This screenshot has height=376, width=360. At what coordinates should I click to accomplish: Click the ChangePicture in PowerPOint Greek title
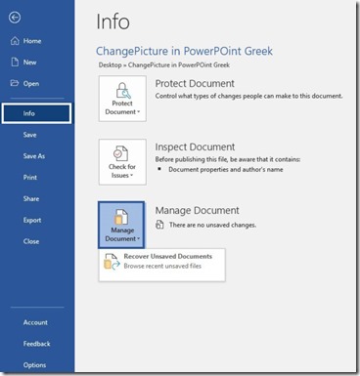pos(184,51)
